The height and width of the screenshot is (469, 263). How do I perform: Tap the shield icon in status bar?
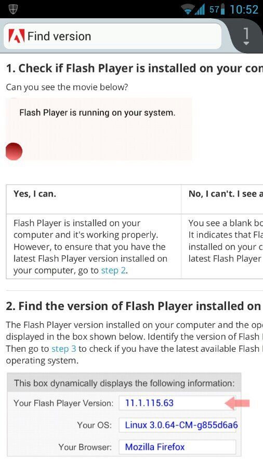click(x=13, y=9)
